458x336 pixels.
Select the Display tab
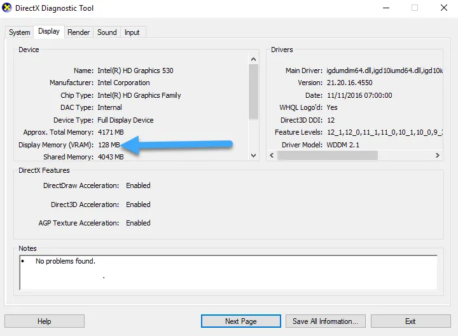pyautogui.click(x=49, y=31)
